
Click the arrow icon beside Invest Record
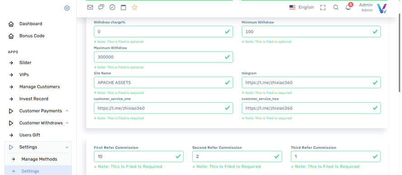click(11, 99)
